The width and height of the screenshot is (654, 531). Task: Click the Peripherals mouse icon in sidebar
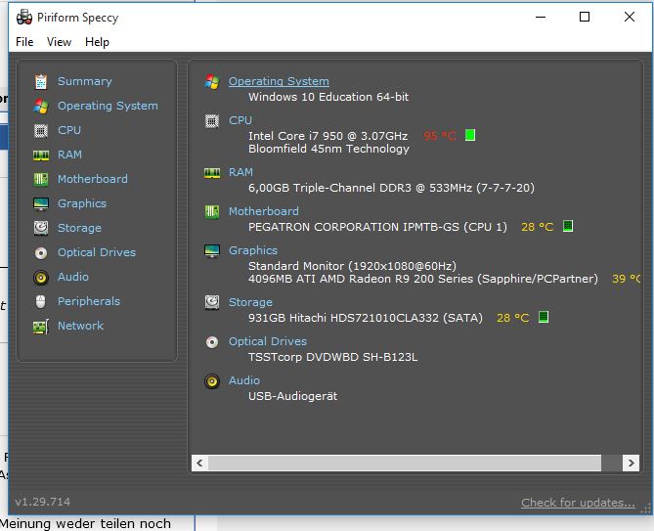[x=41, y=301]
